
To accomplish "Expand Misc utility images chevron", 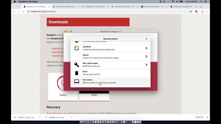I will pyautogui.click(x=146, y=65).
